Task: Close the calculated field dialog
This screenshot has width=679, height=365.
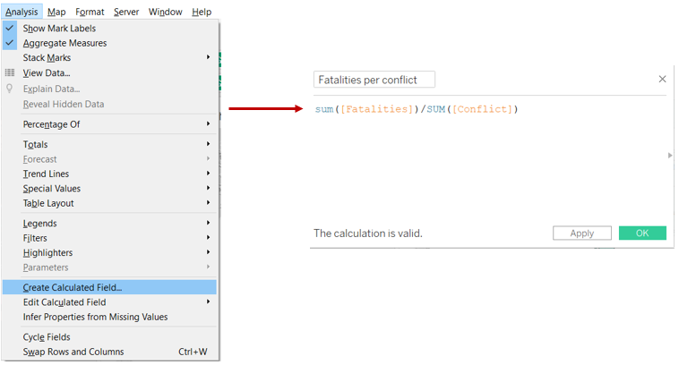Action: (x=662, y=80)
